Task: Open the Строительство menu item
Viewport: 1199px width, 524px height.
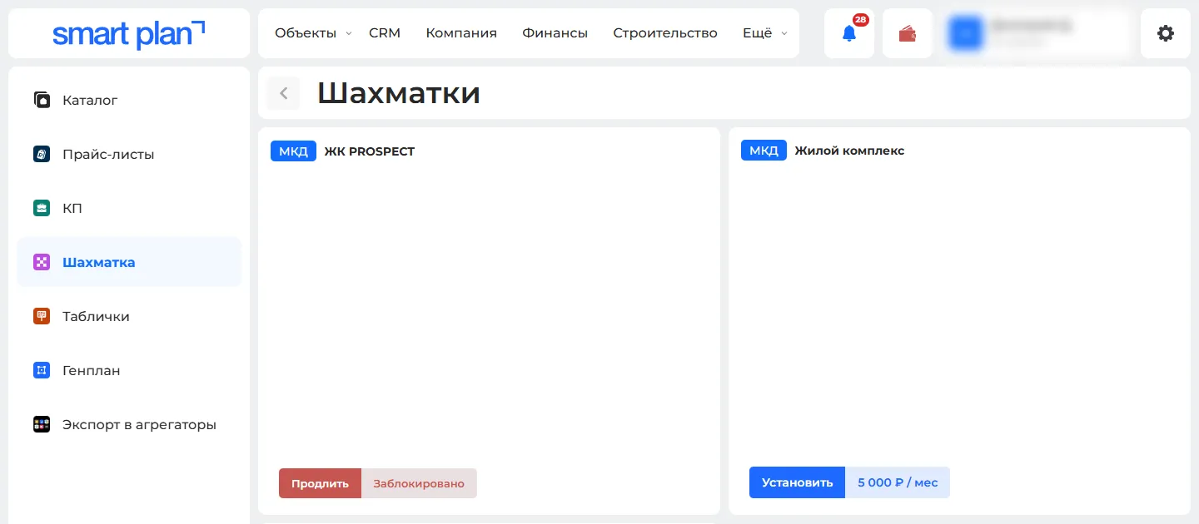Action: tap(665, 33)
